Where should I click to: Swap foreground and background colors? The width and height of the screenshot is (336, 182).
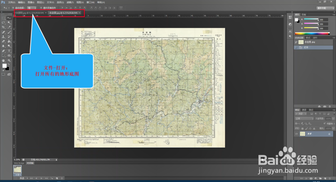click(x=9, y=64)
